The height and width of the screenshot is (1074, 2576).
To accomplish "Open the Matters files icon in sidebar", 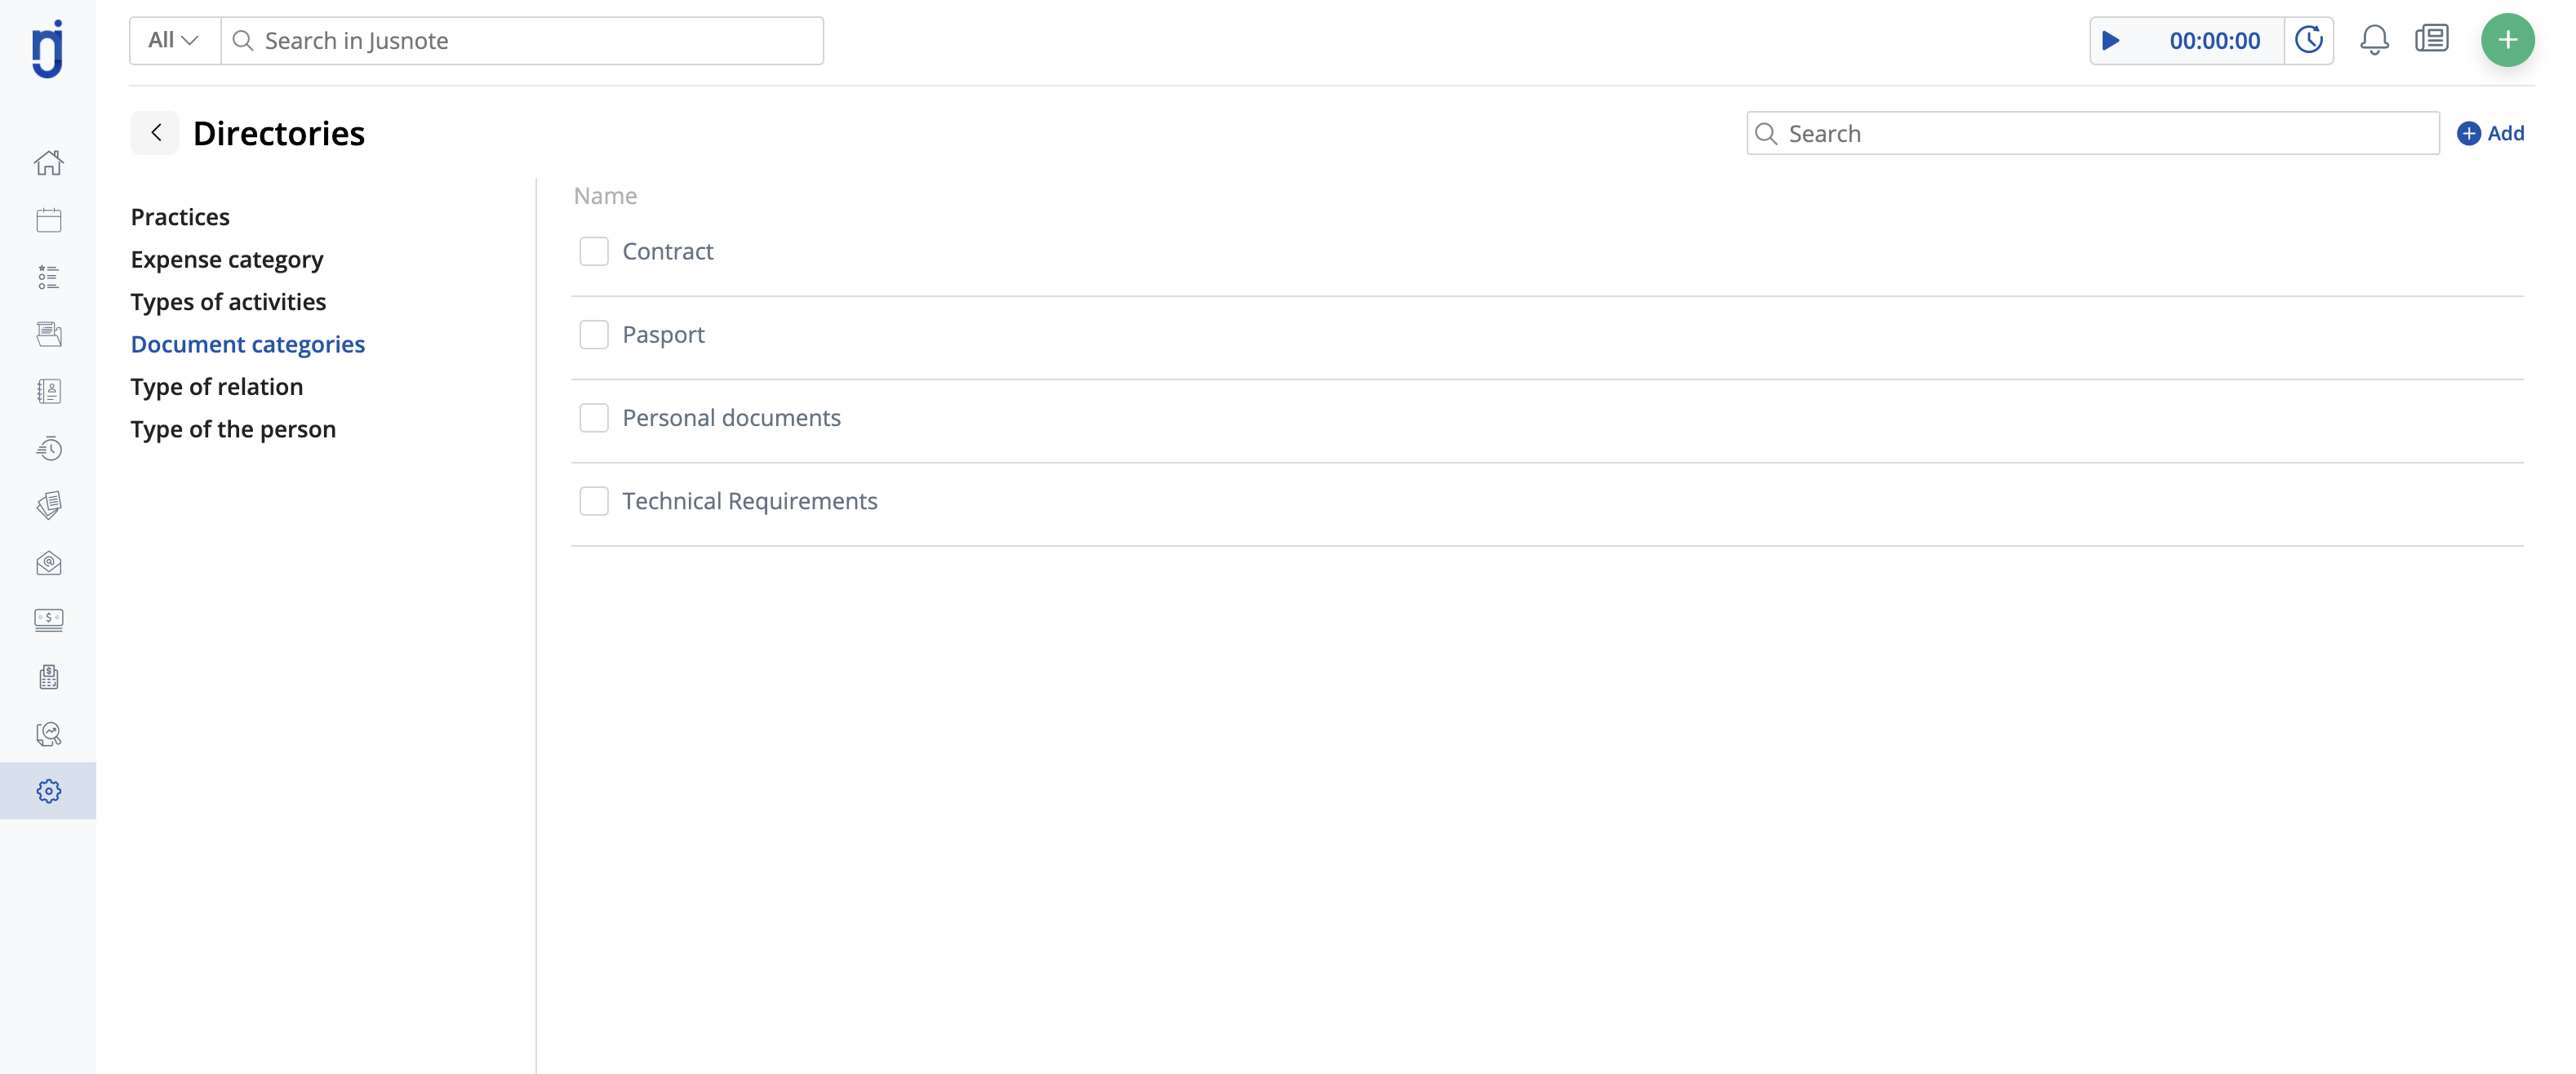I will 48,334.
